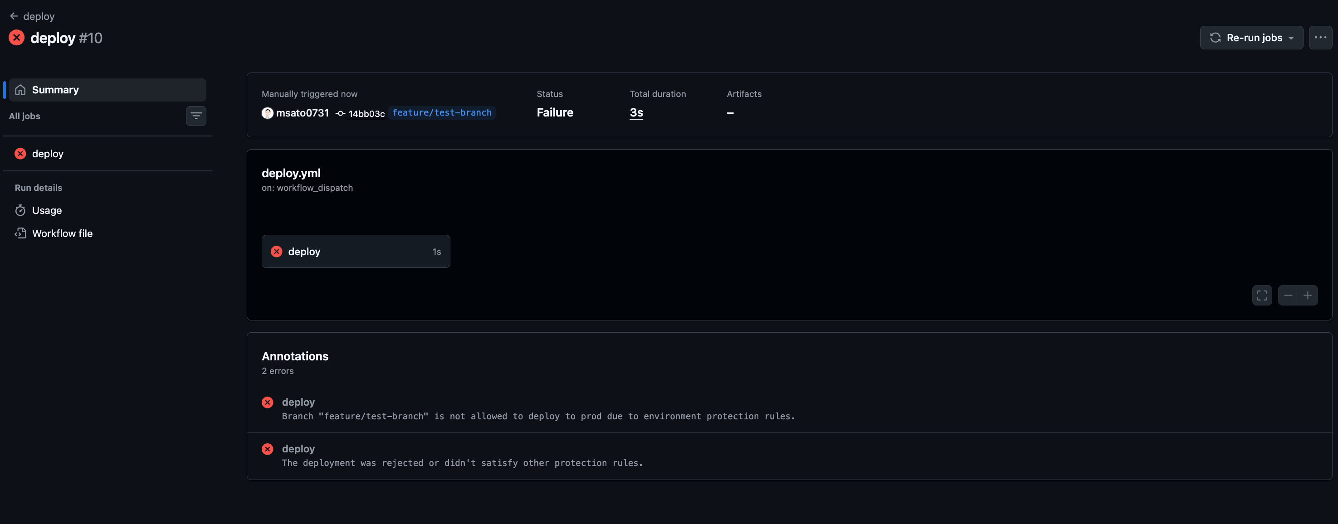Click the Artifacts dash value

click(x=730, y=113)
